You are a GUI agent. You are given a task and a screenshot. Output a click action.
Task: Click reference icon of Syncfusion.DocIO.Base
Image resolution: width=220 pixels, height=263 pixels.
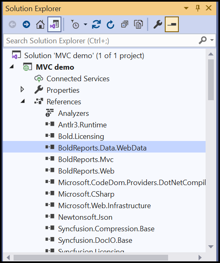click(x=50, y=240)
